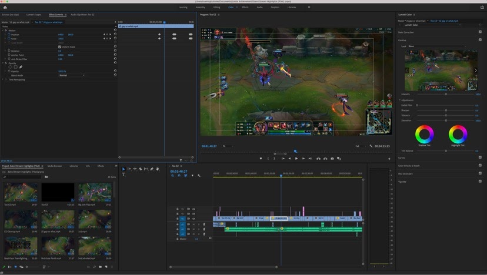
Task: Collapse the Opacity effect group
Action: tap(3, 63)
